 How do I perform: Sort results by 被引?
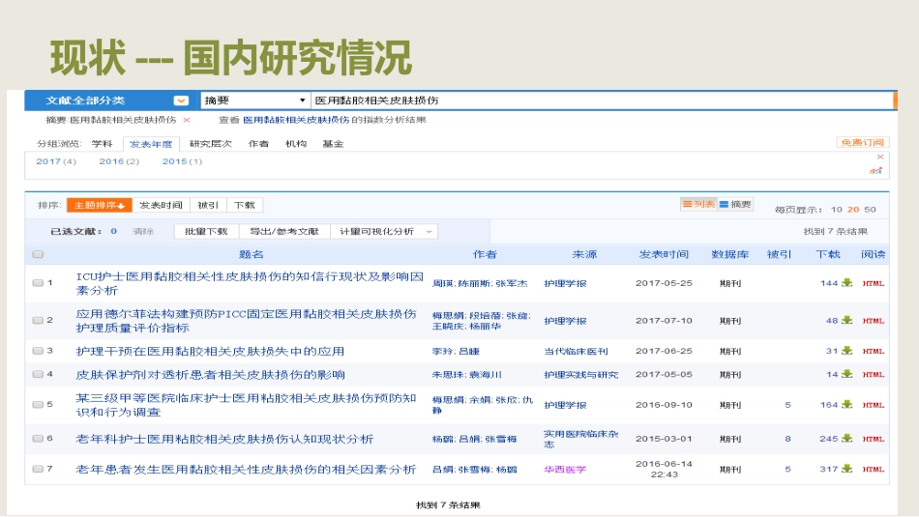point(207,205)
